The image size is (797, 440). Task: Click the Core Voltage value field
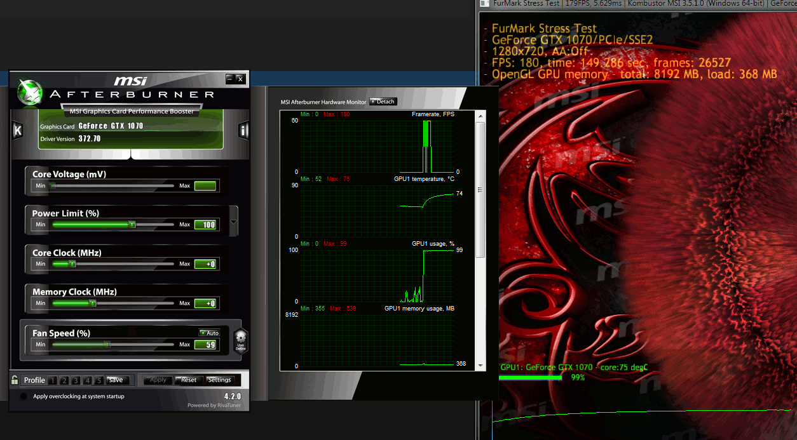pos(205,186)
